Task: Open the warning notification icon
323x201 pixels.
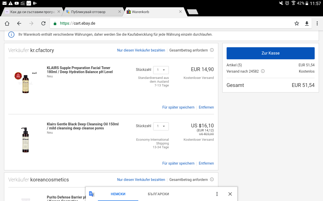Action: (10, 3)
